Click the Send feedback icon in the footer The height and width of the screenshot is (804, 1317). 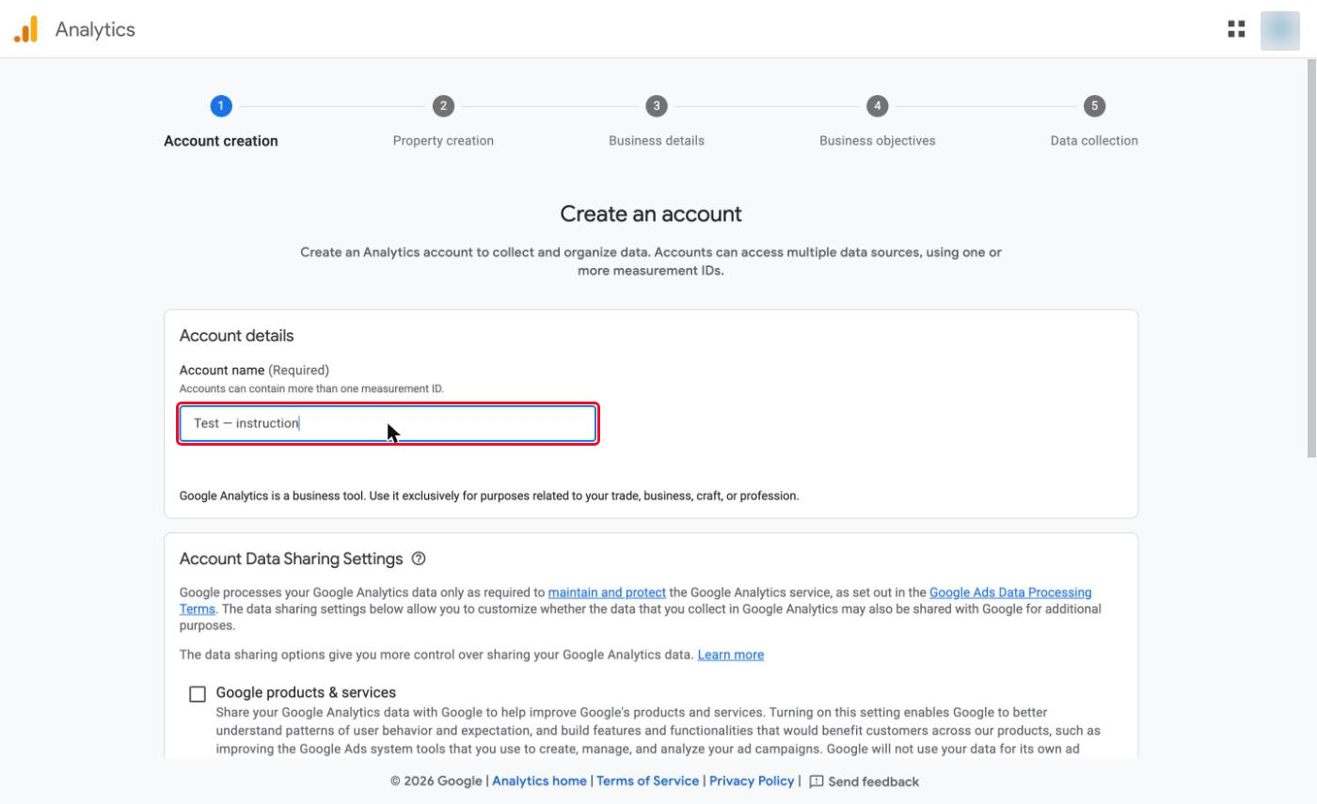coord(816,781)
